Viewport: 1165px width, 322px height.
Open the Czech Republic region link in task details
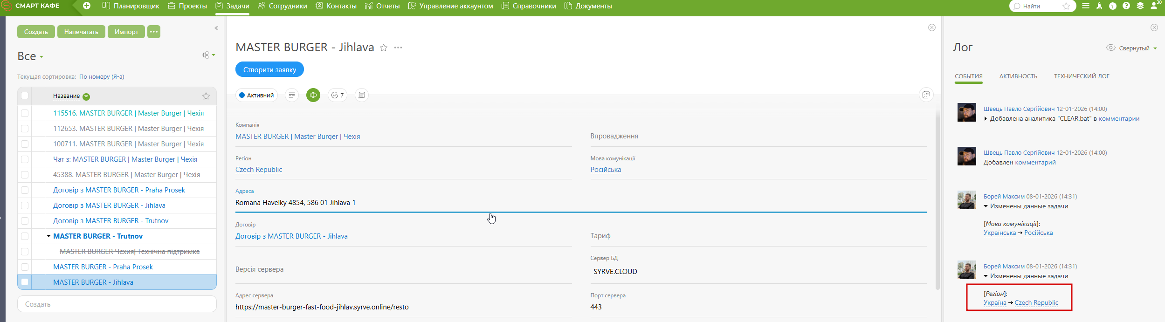259,170
